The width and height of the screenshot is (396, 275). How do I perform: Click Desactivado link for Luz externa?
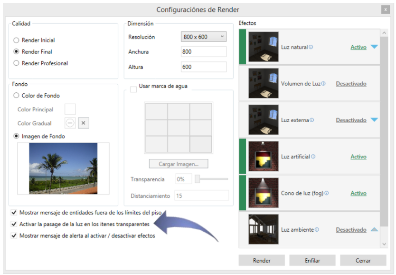tap(351, 120)
